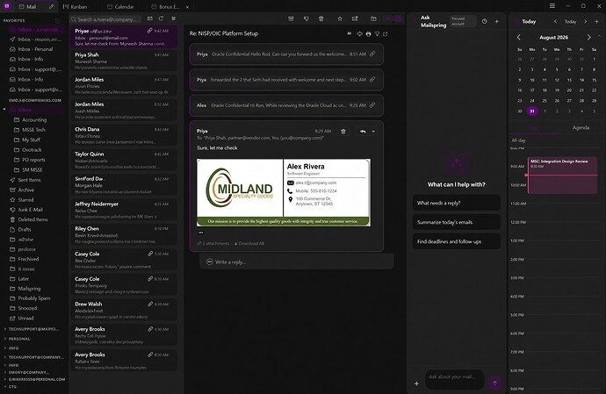Image resolution: width=606 pixels, height=394 pixels.
Task: Go to previous month from August 2026
Action: tap(519, 38)
